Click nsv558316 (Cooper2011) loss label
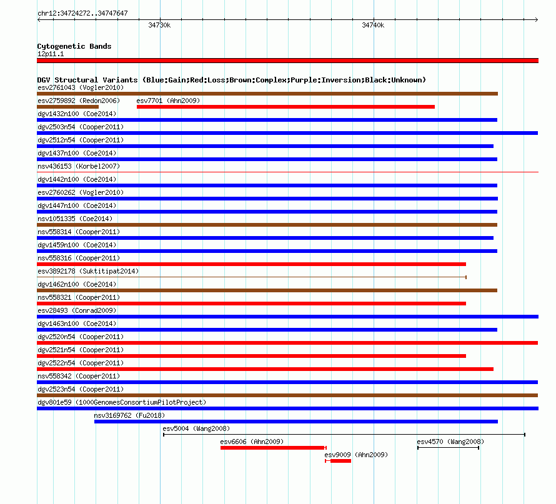The height and width of the screenshot is (504, 556). (79, 258)
